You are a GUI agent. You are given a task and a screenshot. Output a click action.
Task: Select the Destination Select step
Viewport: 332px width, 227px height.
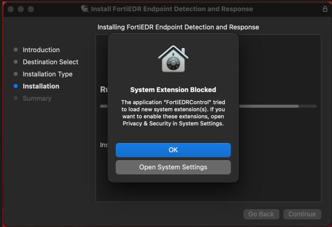point(50,62)
